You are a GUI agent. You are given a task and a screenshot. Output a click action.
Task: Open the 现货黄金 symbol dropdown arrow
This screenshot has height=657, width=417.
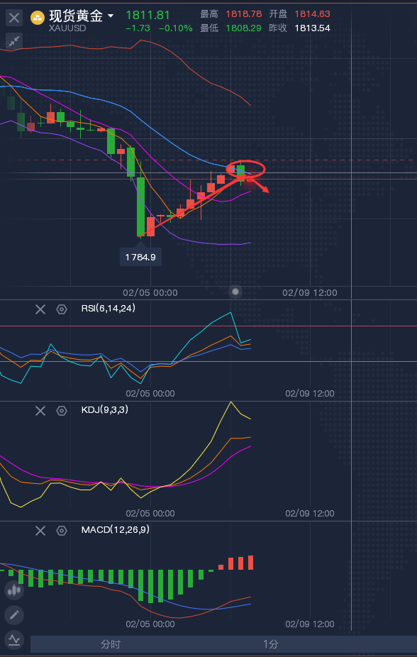(111, 16)
